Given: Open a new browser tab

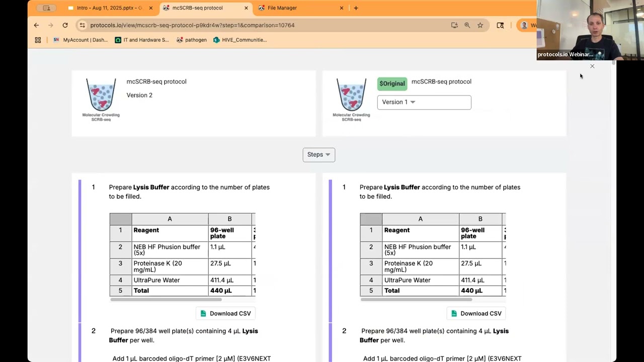Looking at the screenshot, I should (356, 8).
